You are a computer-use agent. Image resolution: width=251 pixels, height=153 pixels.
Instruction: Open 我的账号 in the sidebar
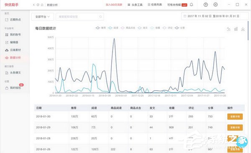pos(13,35)
